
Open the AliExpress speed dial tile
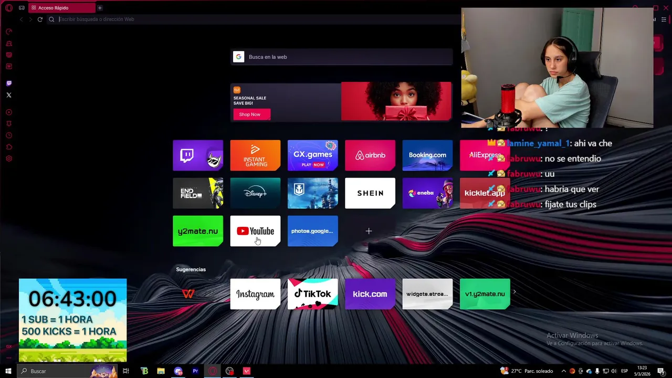coord(485,155)
